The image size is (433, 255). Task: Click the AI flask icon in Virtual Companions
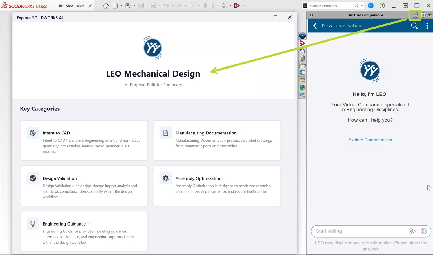(416, 15)
